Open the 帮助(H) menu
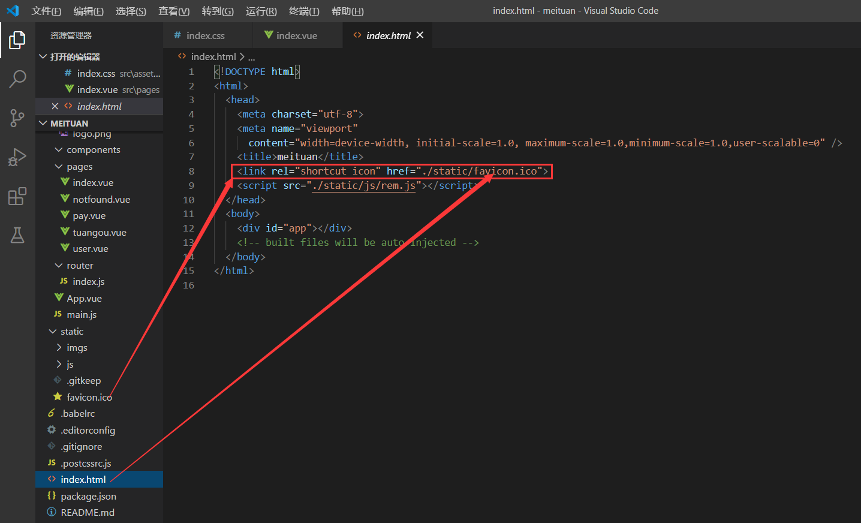 pos(348,11)
